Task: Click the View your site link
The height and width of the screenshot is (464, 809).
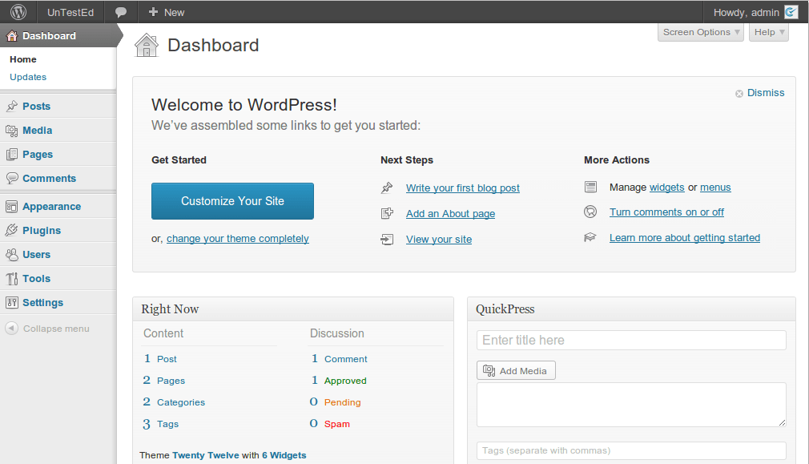Action: click(x=439, y=239)
